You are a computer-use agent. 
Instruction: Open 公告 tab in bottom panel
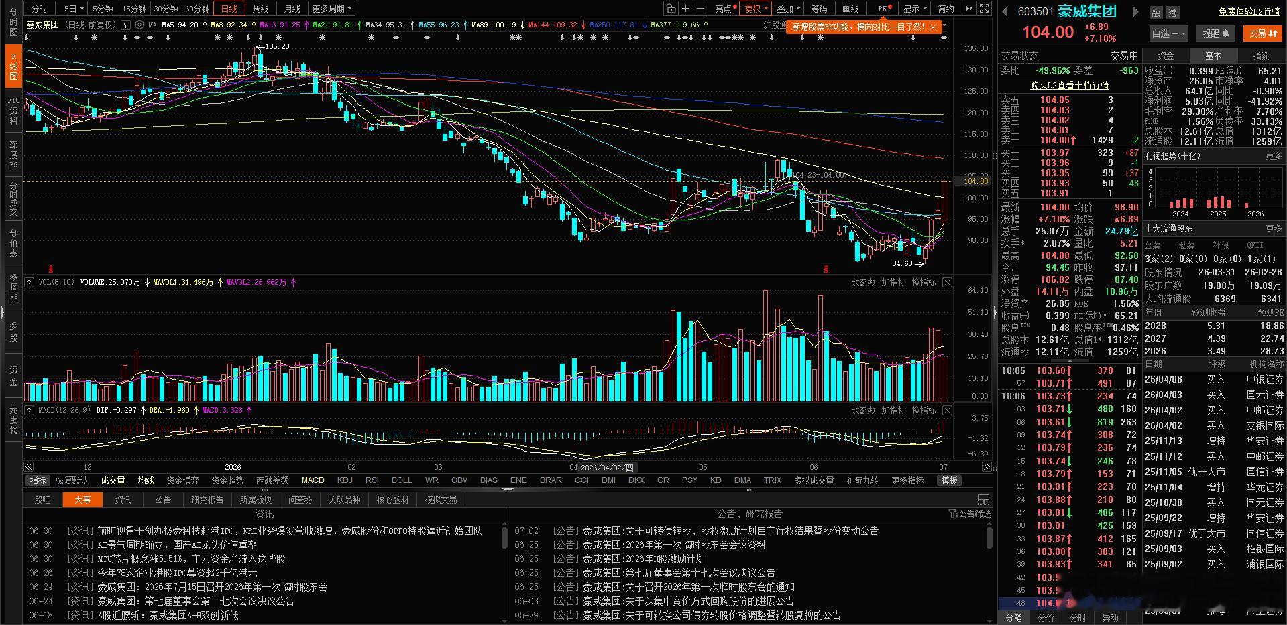point(163,500)
